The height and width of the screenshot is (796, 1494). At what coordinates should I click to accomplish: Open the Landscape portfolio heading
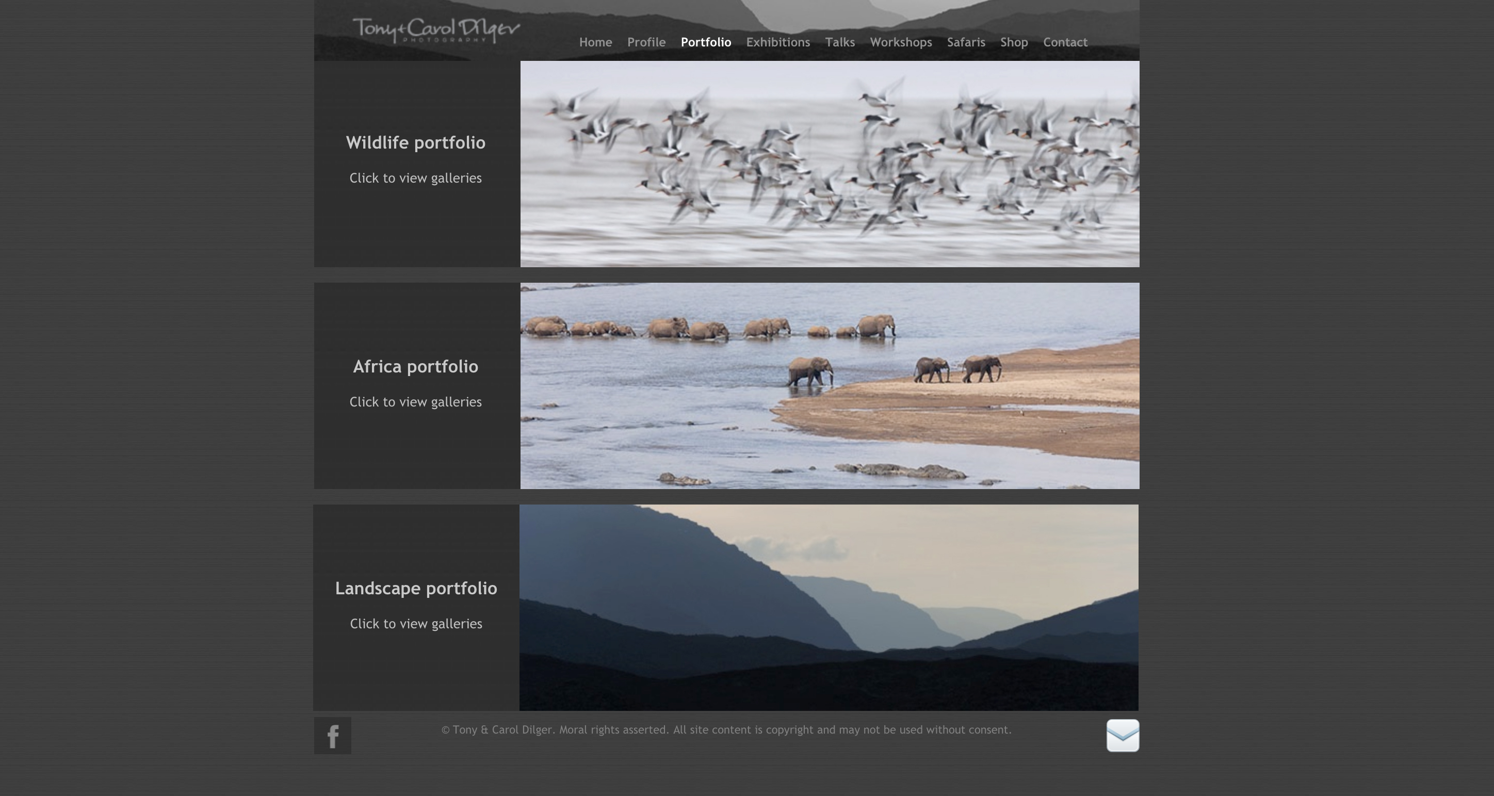tap(416, 589)
